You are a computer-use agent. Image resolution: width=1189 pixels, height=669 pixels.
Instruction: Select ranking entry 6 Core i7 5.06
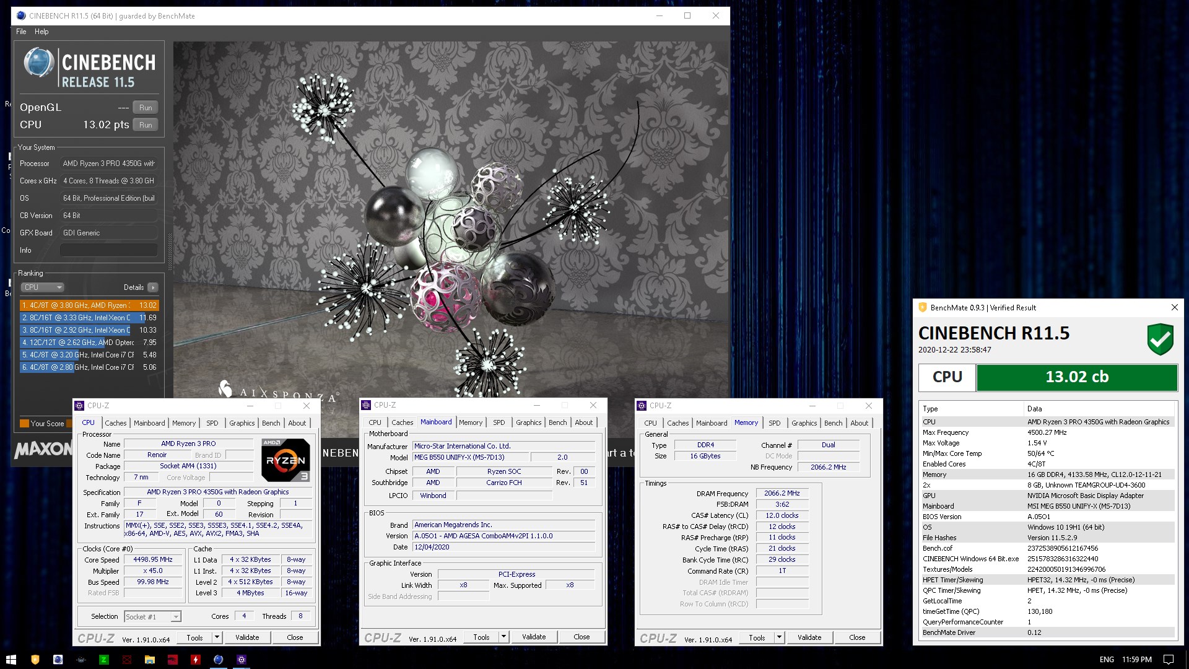point(89,367)
